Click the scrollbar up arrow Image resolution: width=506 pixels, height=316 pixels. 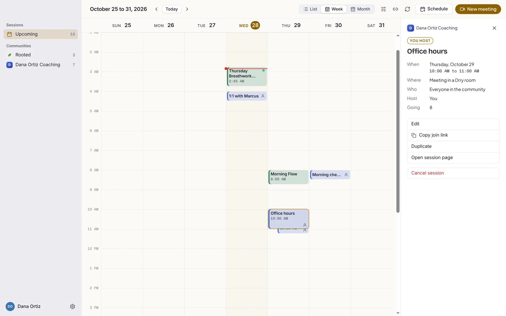point(398,35)
